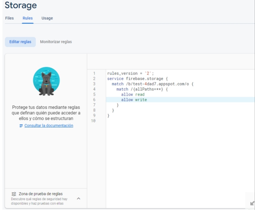Click line number 10 in the gutter
This screenshot has width=255, height=210.
pyautogui.click(x=94, y=121)
